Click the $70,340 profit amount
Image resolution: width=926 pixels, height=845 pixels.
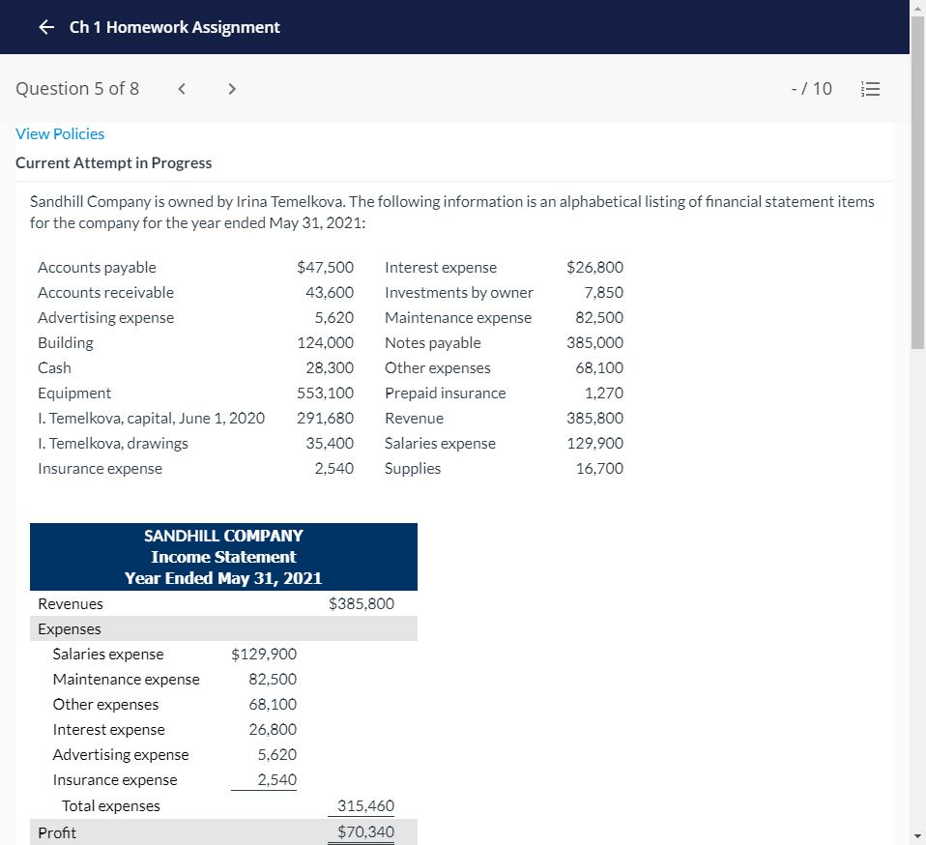click(365, 832)
